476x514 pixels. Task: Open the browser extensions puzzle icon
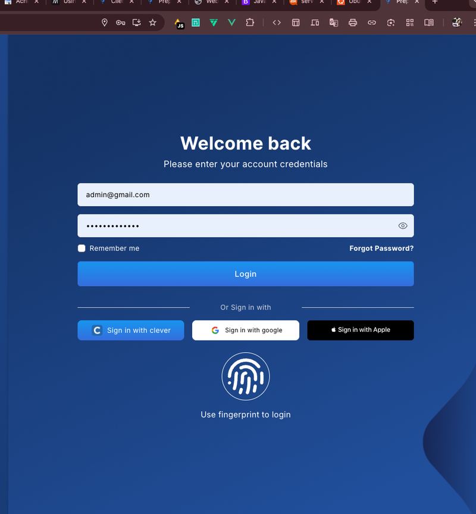pos(250,23)
